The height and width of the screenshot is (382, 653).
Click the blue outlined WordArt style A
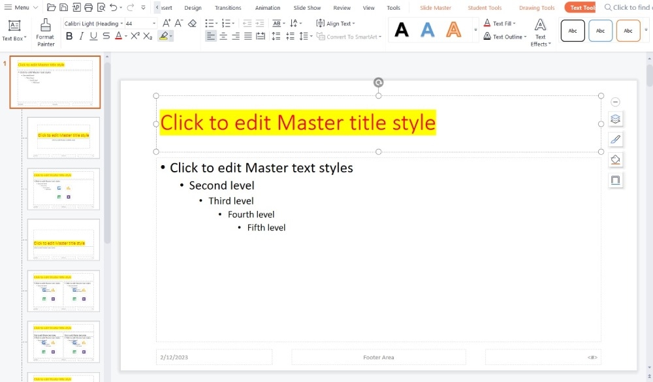427,29
